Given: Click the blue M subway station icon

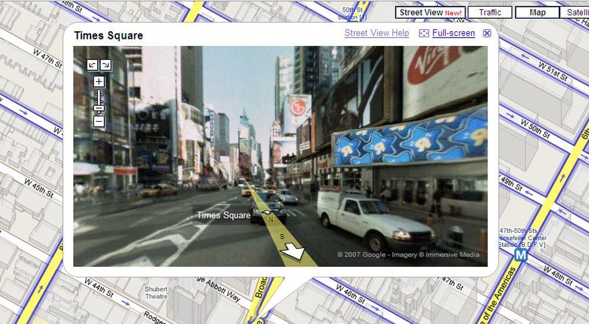Looking at the screenshot, I should 521,255.
